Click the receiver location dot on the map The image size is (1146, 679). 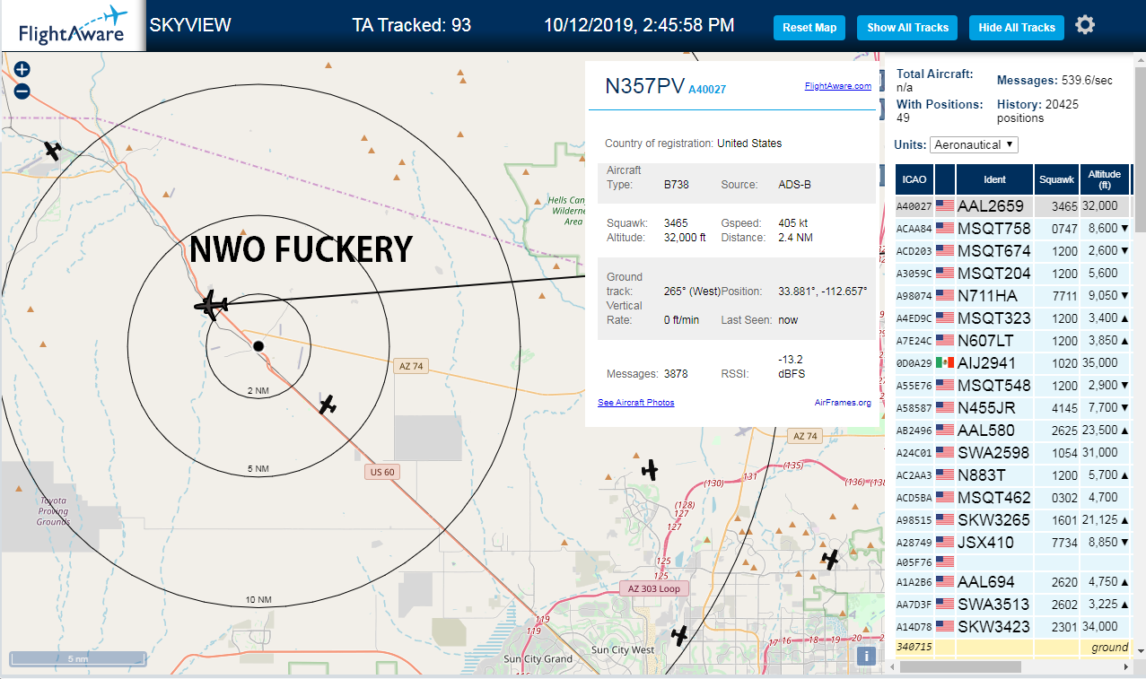(x=258, y=346)
